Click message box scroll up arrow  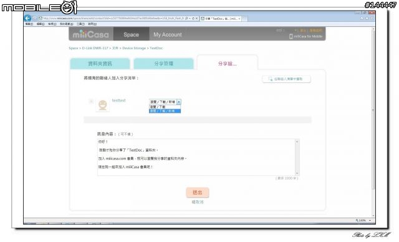297,142
